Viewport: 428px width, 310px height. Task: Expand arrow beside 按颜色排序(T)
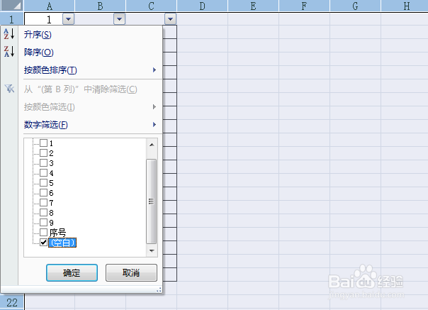tap(154, 70)
